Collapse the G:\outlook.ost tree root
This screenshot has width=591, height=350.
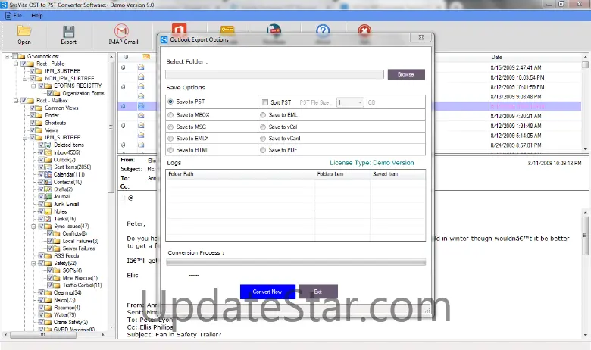[x=7, y=56]
